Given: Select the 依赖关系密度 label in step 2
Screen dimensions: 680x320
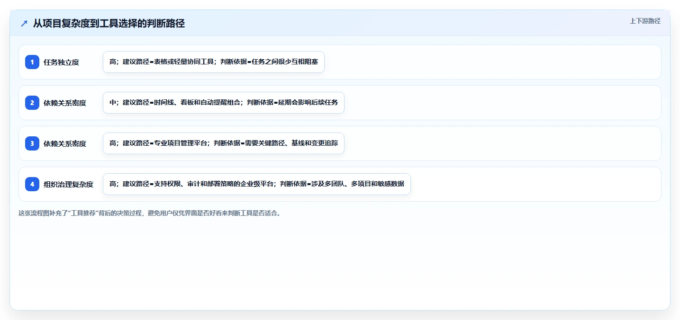Looking at the screenshot, I should pos(65,103).
